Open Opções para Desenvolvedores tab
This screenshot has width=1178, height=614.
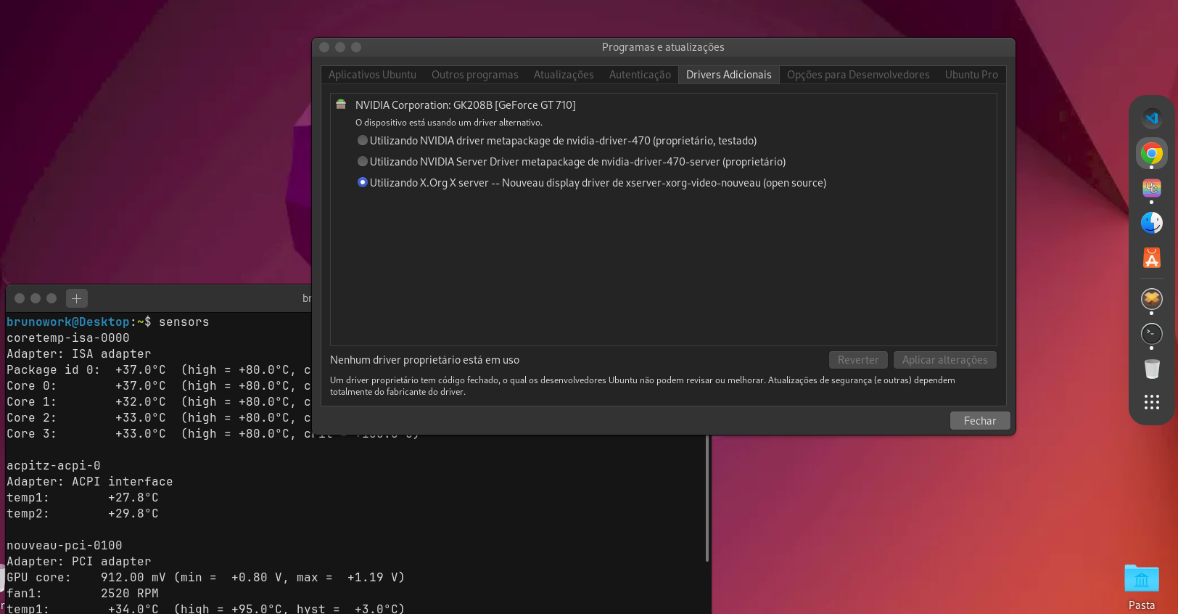tap(858, 75)
